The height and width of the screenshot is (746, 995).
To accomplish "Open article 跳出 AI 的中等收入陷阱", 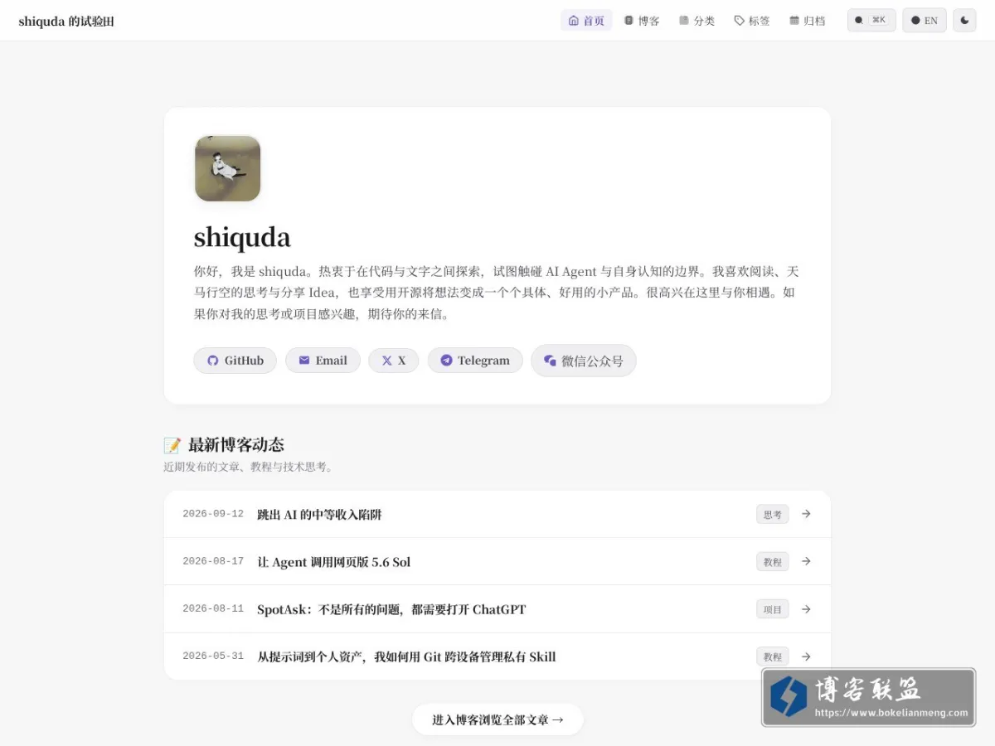I will click(319, 514).
